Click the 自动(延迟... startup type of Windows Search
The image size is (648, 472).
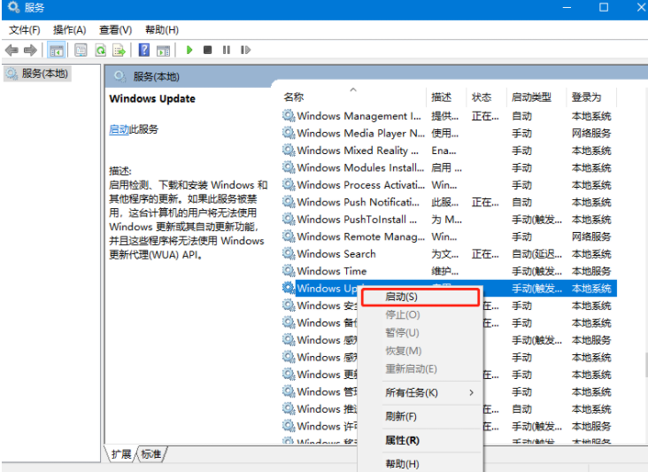536,254
